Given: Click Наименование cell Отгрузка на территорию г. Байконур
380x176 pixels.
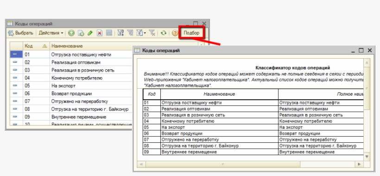Looking at the screenshot, I should [219, 146].
